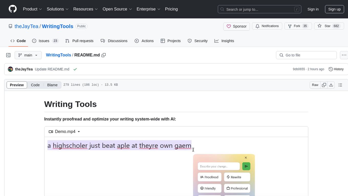Sponsor the repository with the heart button
This screenshot has height=196, width=348.
(x=236, y=26)
